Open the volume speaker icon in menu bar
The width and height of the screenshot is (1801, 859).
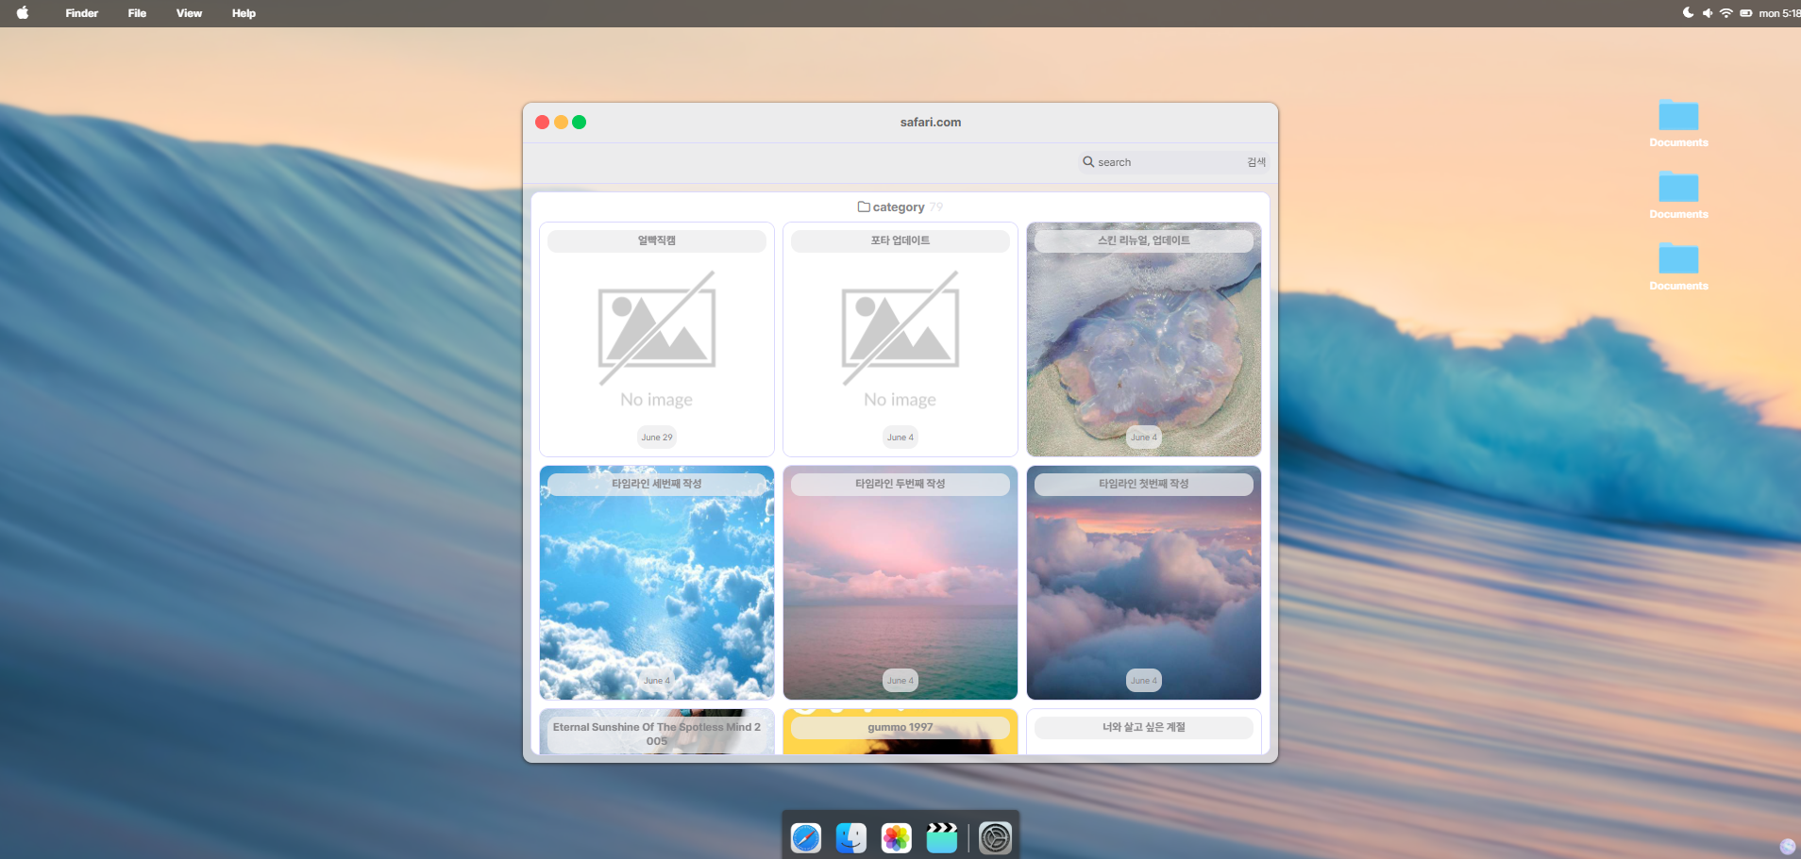point(1707,13)
